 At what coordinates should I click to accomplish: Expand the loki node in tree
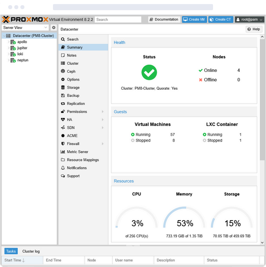click(9, 54)
